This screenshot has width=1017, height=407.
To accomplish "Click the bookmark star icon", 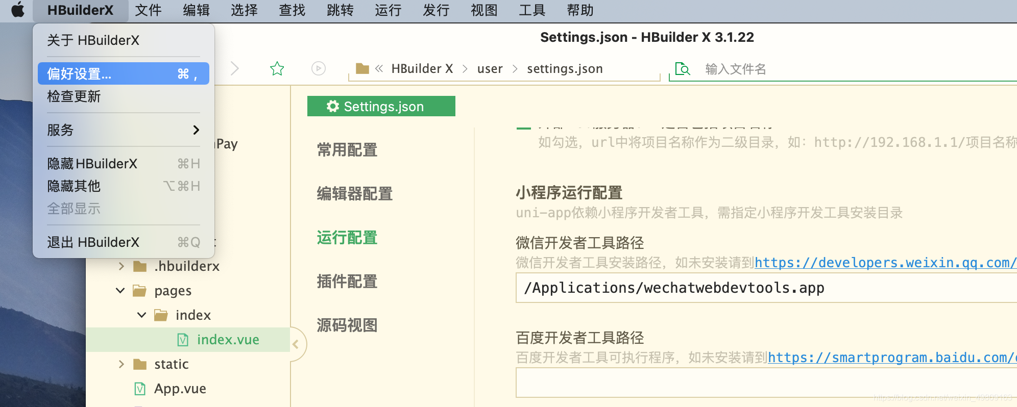I will [277, 68].
